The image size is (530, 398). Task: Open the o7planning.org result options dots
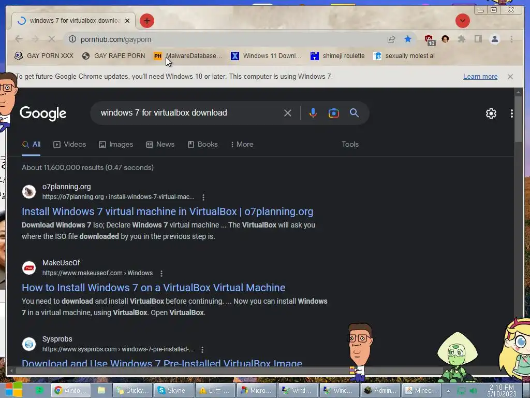(x=203, y=197)
